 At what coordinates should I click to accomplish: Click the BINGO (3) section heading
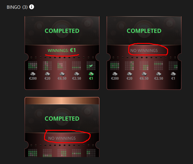tap(17, 7)
